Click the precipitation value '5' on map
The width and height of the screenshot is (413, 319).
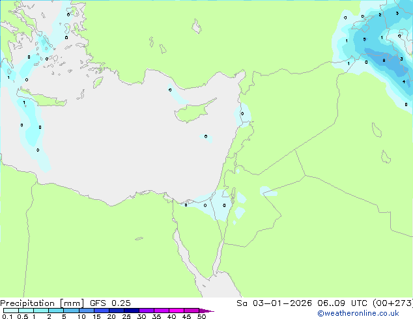[364, 39]
